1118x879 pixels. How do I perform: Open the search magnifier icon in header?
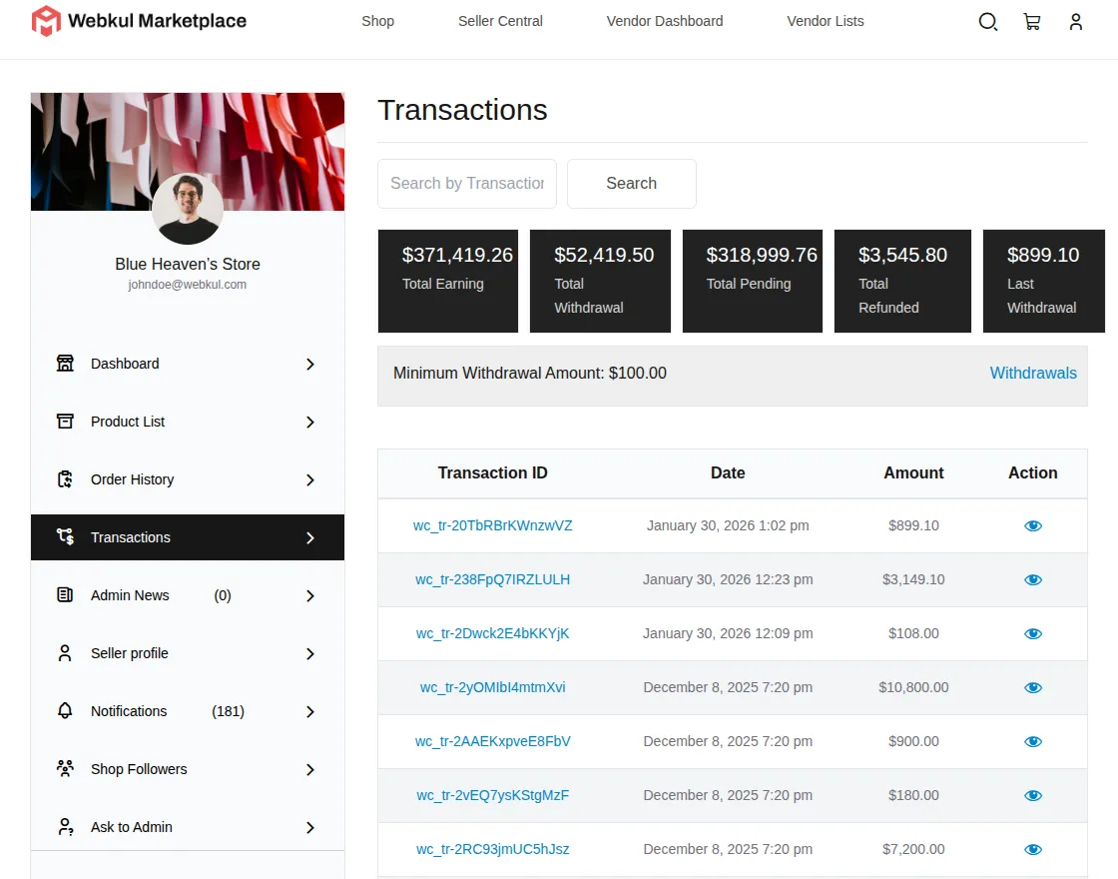pyautogui.click(x=988, y=21)
